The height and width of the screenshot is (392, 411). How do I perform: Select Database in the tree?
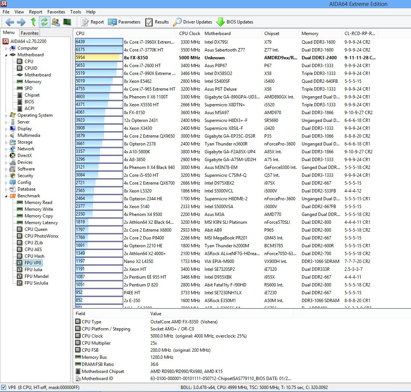(x=22, y=189)
